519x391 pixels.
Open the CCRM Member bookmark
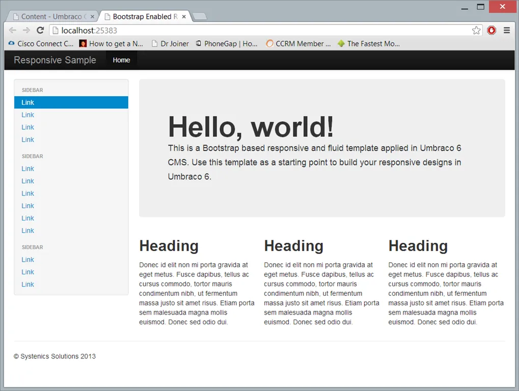[x=298, y=44]
